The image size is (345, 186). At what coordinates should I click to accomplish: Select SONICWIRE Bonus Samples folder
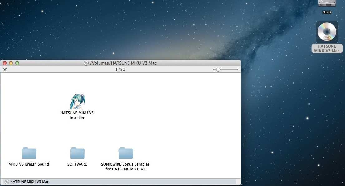(x=125, y=153)
